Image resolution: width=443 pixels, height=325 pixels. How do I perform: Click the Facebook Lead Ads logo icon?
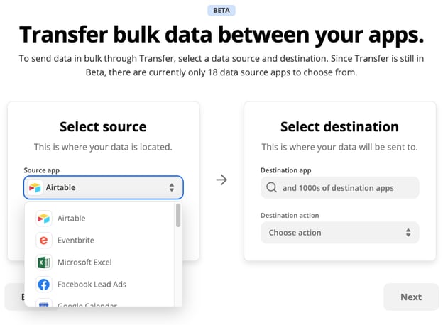point(44,285)
